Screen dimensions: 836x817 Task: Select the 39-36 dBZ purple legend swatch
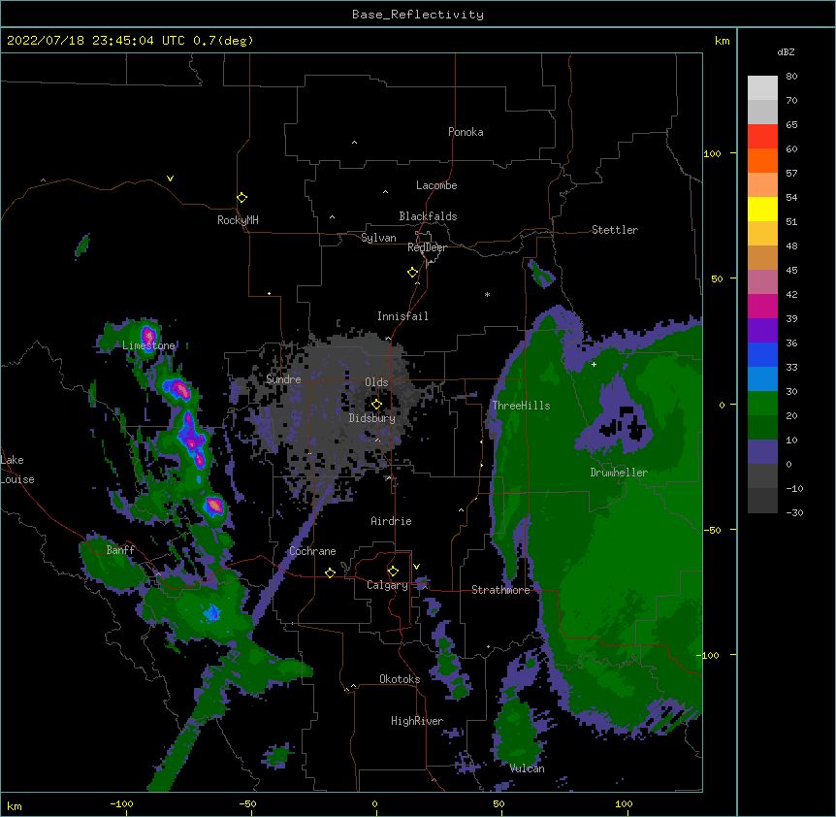point(762,331)
